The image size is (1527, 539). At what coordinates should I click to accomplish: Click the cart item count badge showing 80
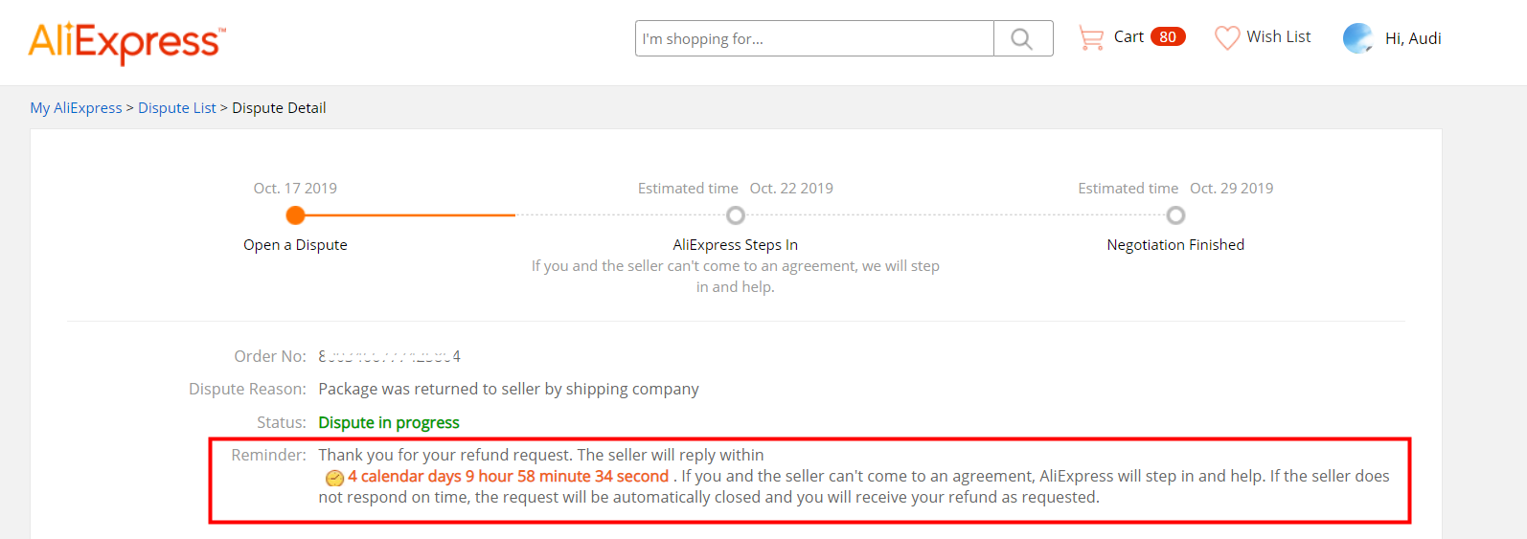(x=1168, y=37)
